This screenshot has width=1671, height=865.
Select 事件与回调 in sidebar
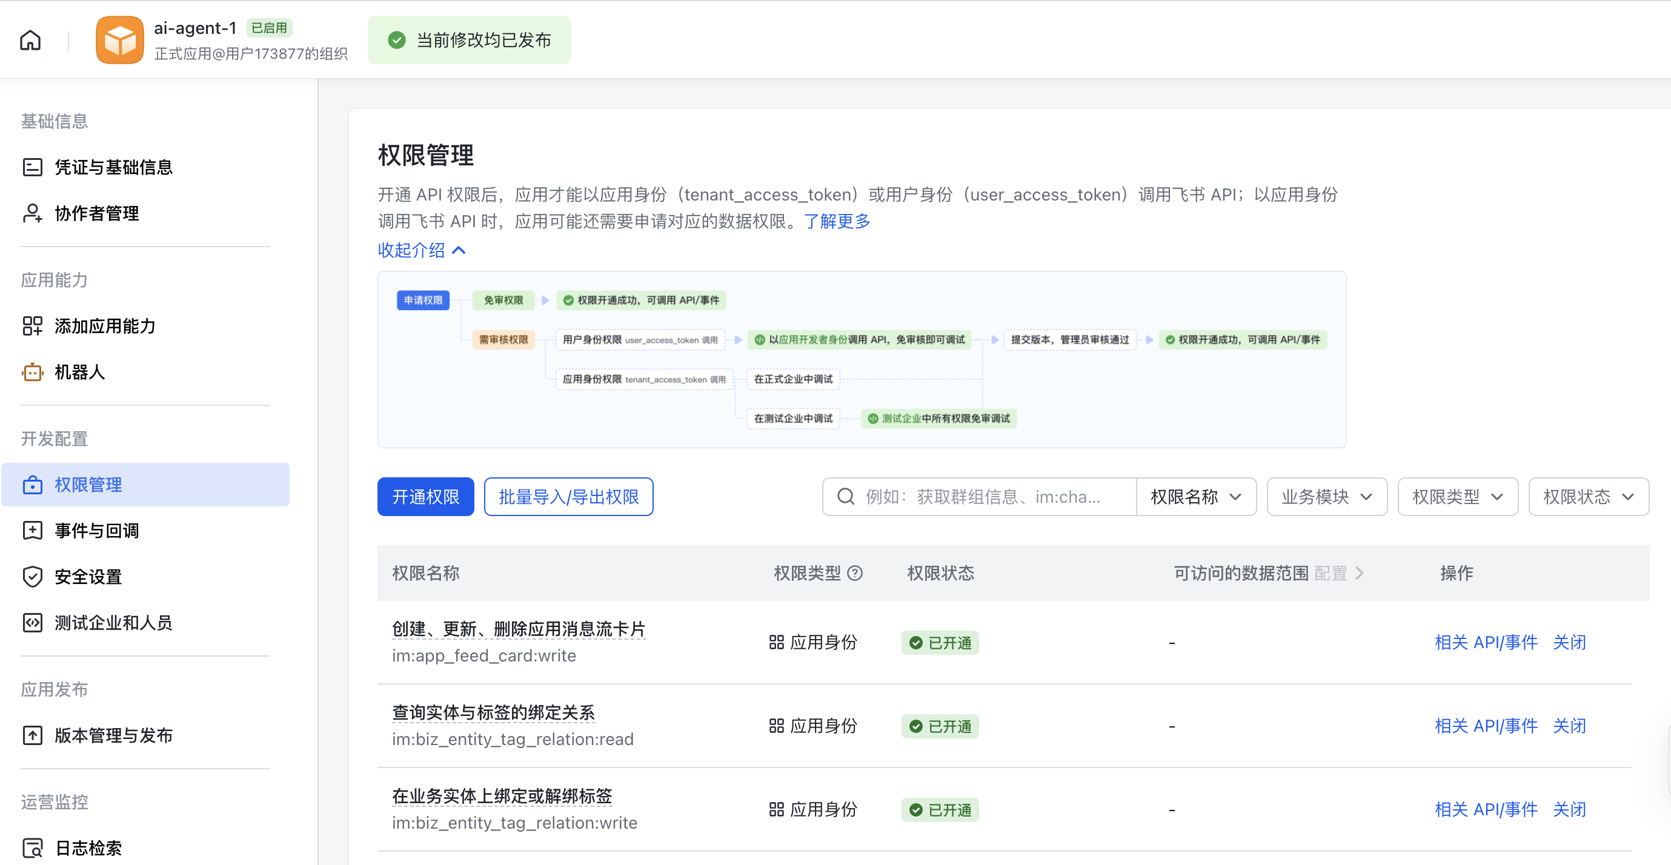(146, 531)
